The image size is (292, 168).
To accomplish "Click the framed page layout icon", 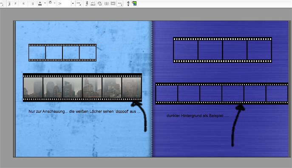I will coord(113,3).
